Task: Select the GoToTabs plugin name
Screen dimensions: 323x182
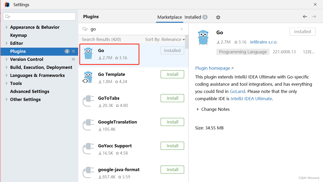Action: tap(108, 98)
